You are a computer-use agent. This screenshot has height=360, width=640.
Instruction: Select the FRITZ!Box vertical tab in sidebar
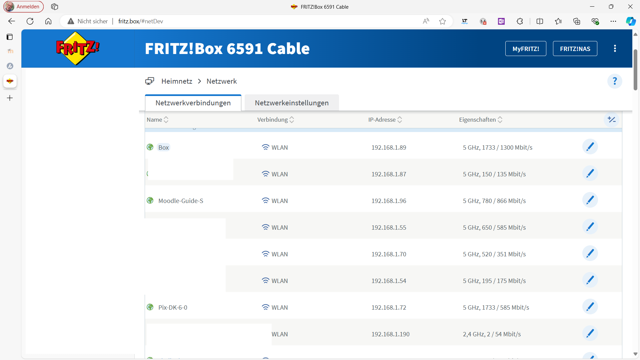click(10, 81)
